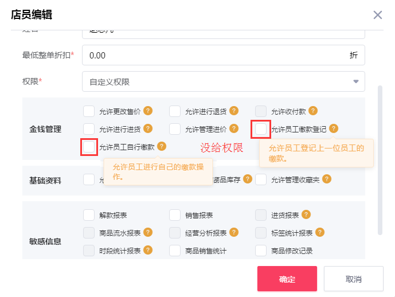Image resolution: width=395 pixels, height=297 pixels.
Task: Enable the 允许员工自行缴款 checkbox
Action: pyautogui.click(x=89, y=147)
